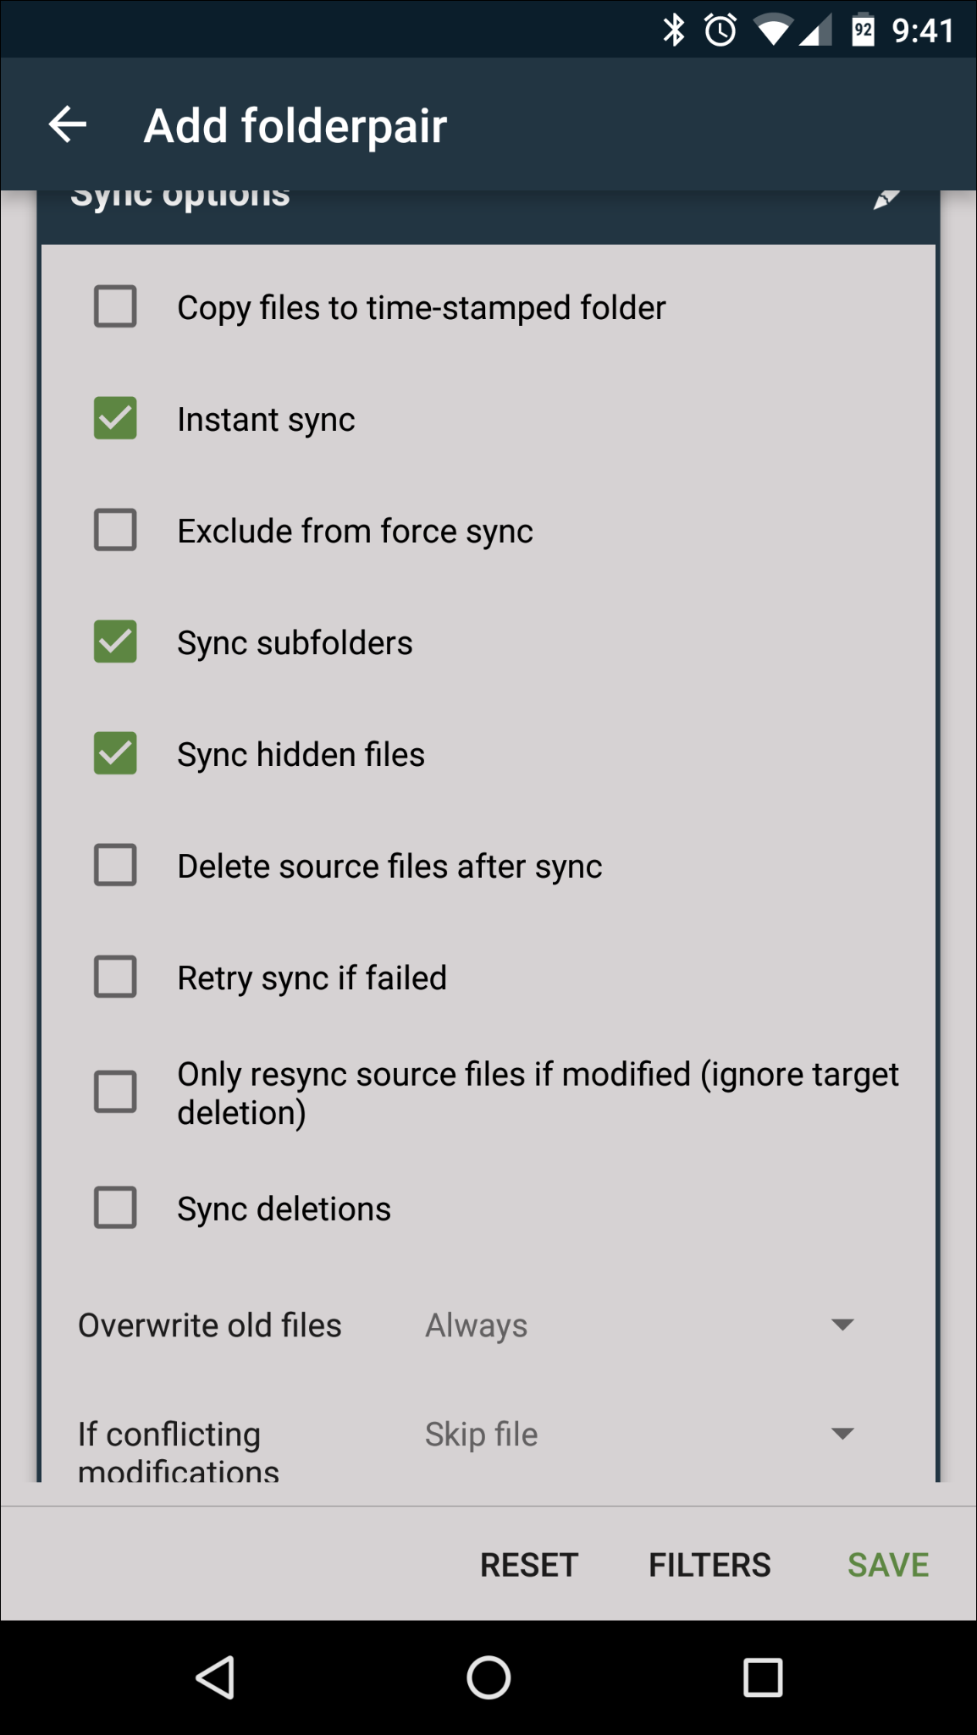The image size is (977, 1735).
Task: Tap the pin icon beside Sync options
Action: point(886,199)
